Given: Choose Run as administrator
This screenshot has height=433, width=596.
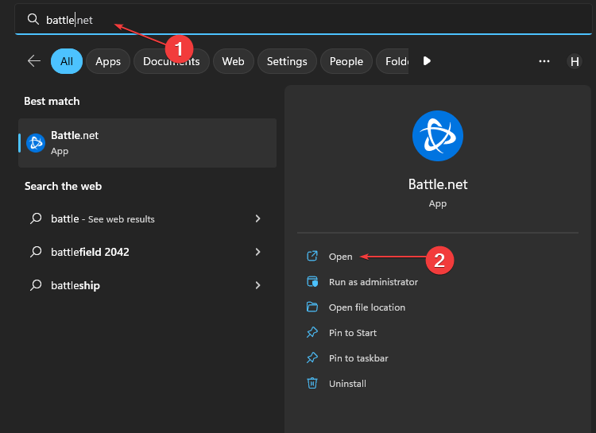Looking at the screenshot, I should [x=373, y=282].
